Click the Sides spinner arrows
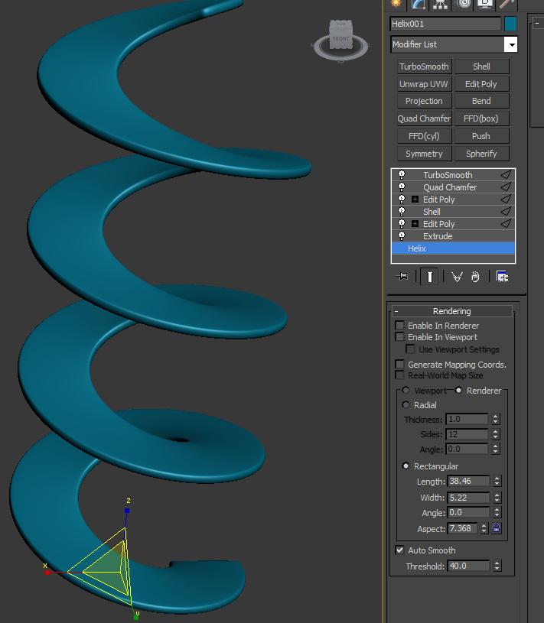The image size is (544, 623). [496, 434]
